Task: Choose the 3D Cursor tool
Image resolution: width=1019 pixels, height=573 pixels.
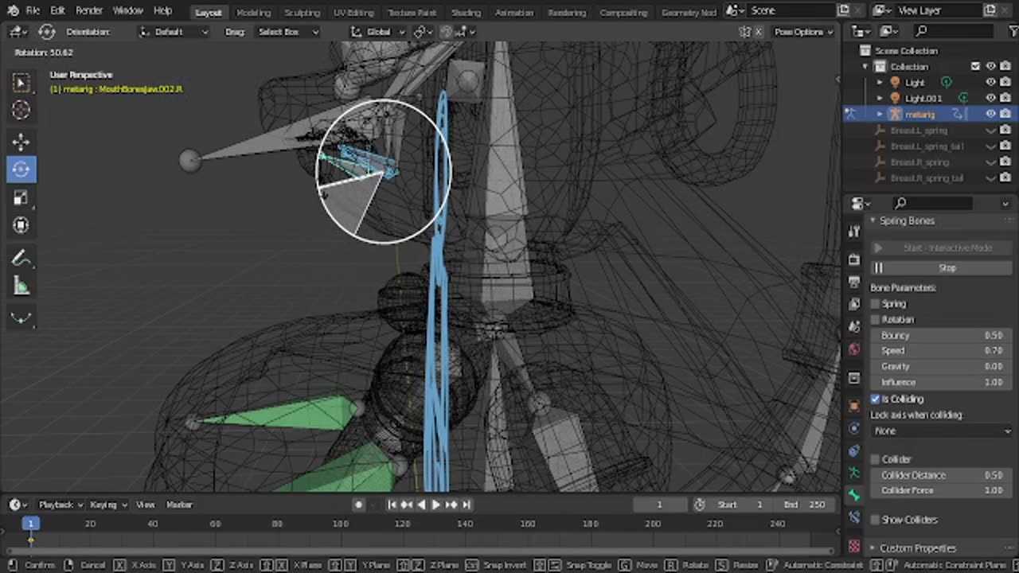Action: click(21, 110)
